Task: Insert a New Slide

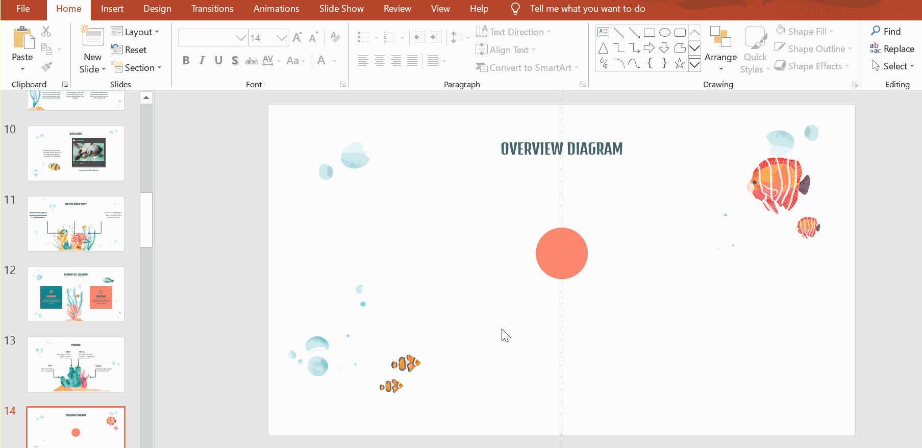Action: click(x=92, y=38)
